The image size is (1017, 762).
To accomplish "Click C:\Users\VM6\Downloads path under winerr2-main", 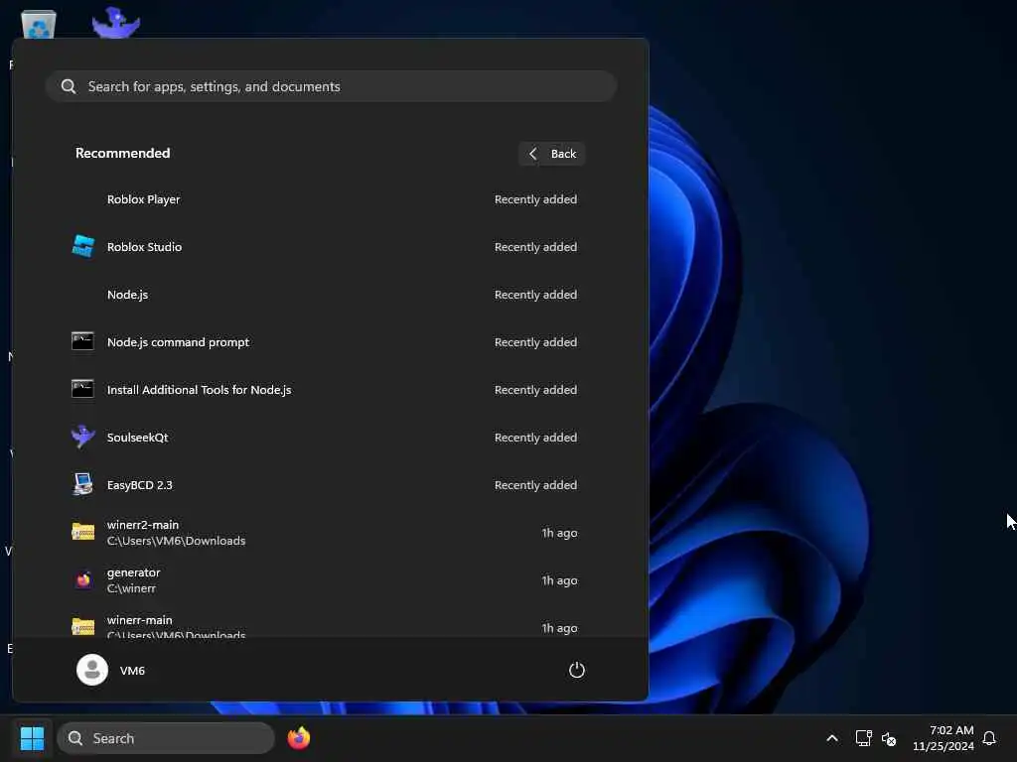I will click(x=176, y=541).
